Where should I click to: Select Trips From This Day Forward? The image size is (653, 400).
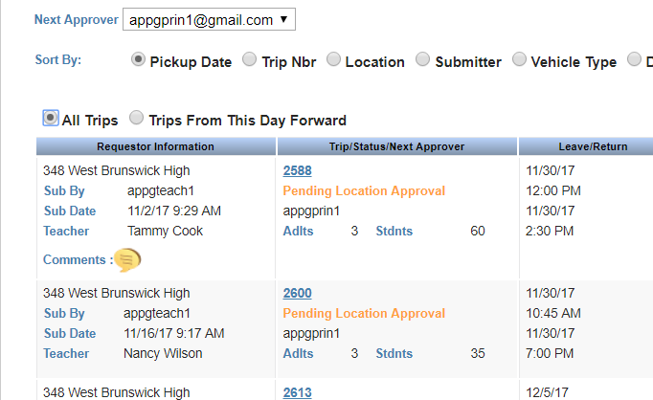pos(136,118)
